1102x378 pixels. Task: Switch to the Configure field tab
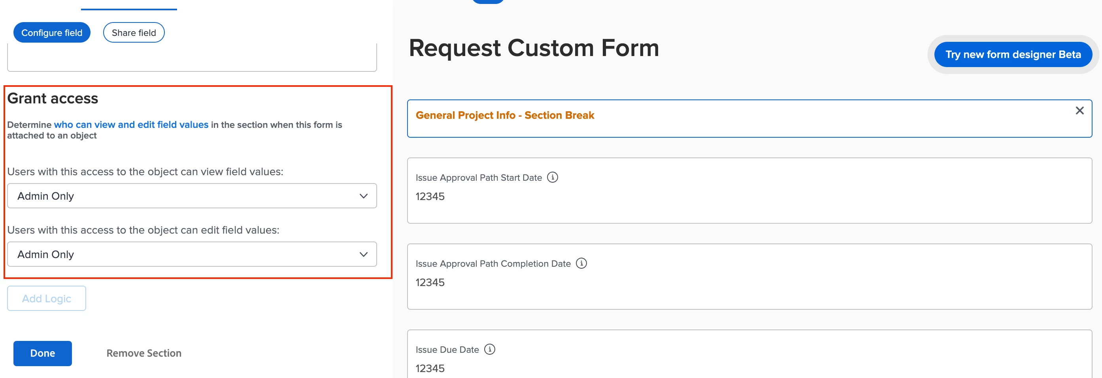coord(52,32)
